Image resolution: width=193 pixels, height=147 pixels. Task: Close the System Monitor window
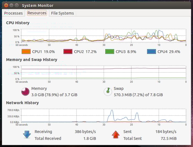point(6,5)
